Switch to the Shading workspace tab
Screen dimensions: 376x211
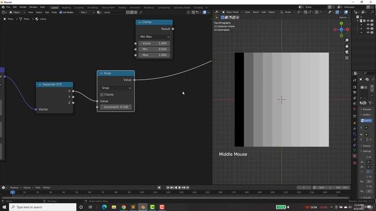122,8
